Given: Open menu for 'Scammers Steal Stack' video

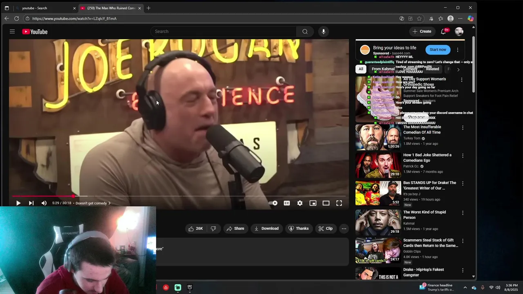Looking at the screenshot, I should click(463, 241).
